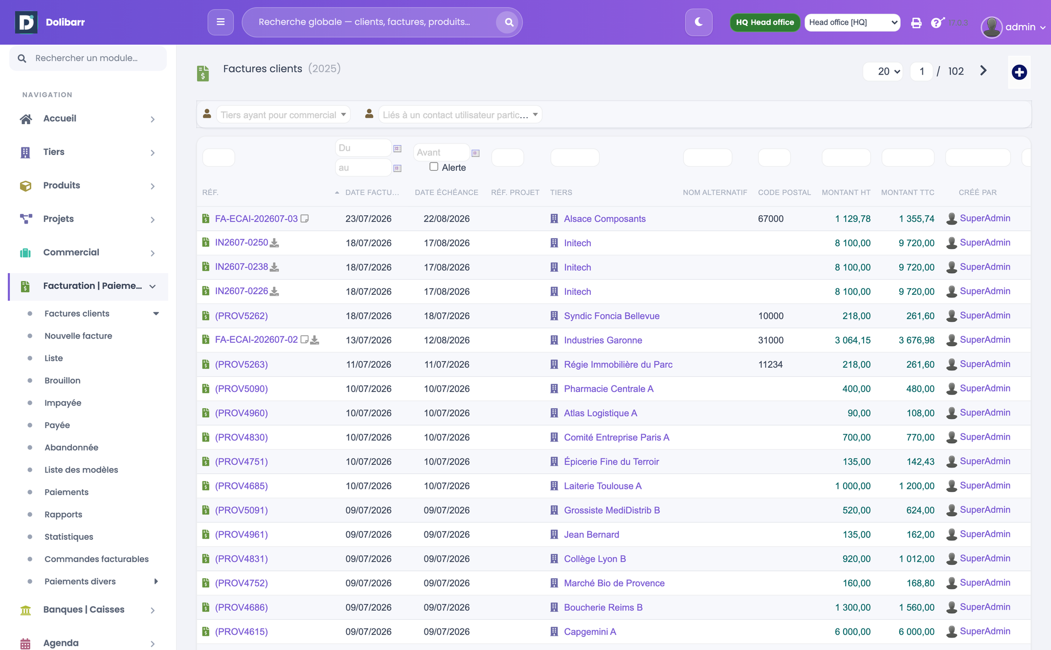The width and height of the screenshot is (1051, 650).
Task: Click the Projets icon in sidebar
Action: 26,219
